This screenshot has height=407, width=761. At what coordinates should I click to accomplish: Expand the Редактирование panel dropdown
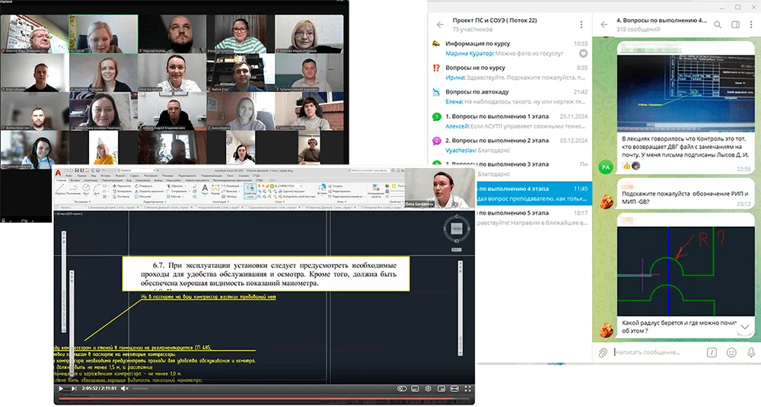tap(154, 202)
